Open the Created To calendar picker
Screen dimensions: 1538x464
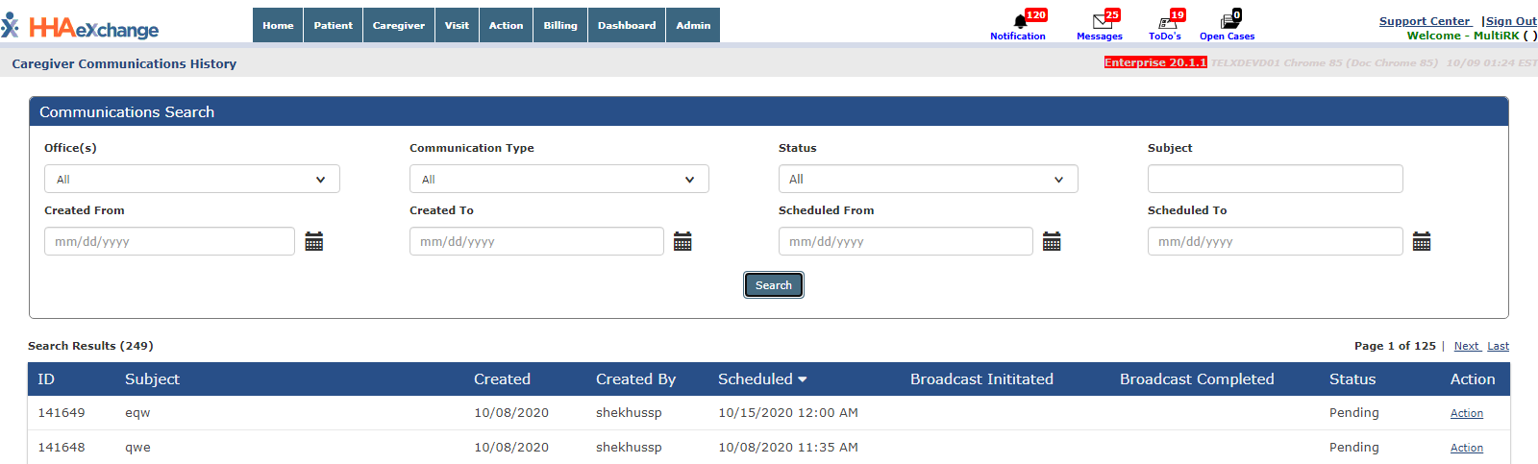tap(682, 242)
